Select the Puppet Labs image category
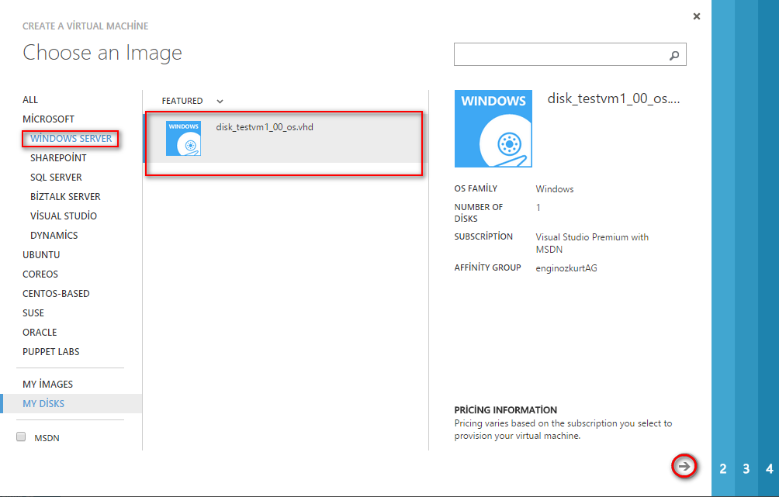Image resolution: width=779 pixels, height=497 pixels. click(x=50, y=351)
